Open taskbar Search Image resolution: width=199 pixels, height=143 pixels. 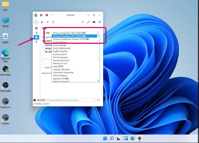pyautogui.click(x=112, y=138)
